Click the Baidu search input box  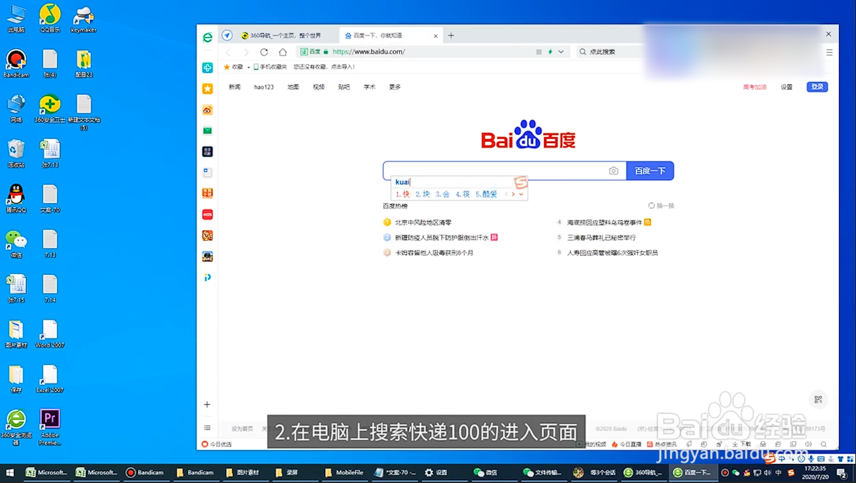point(504,170)
